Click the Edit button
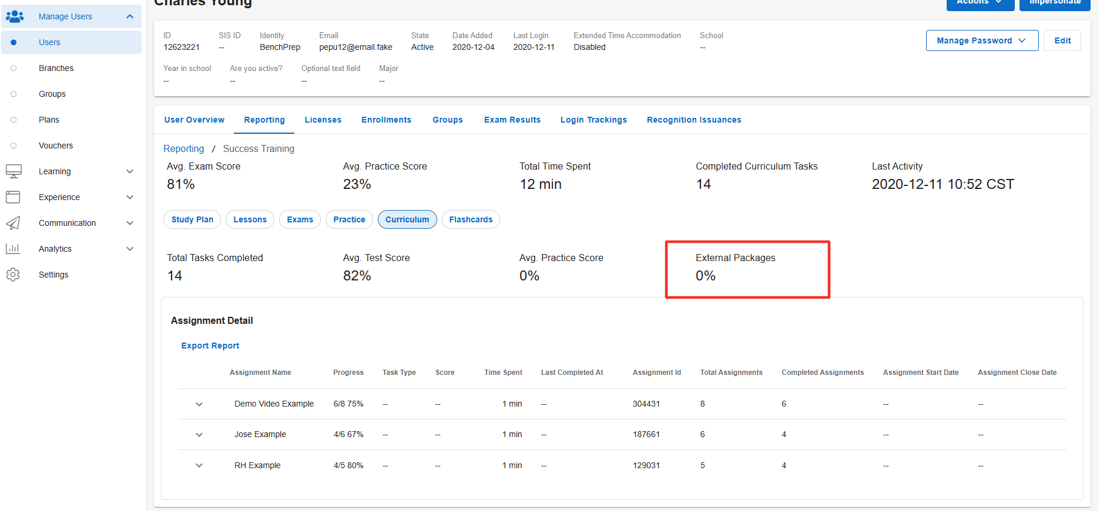 coord(1062,40)
